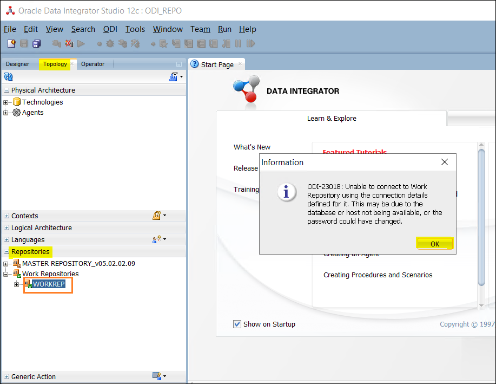Select the Topology tab
Screen dimensions: 496x384
click(x=55, y=64)
